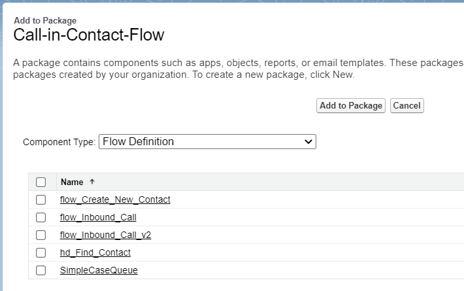Click the Add to Package button

point(351,106)
